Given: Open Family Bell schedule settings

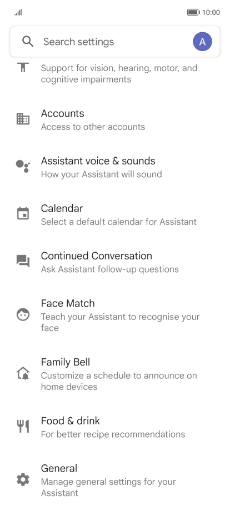Looking at the screenshot, I should click(115, 374).
